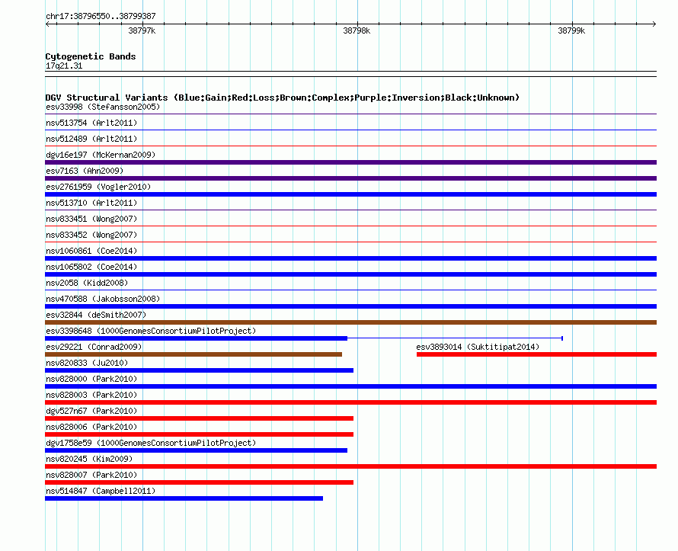Click the blue bar for dgv1758e59
This screenshot has height=551, width=678.
[196, 450]
